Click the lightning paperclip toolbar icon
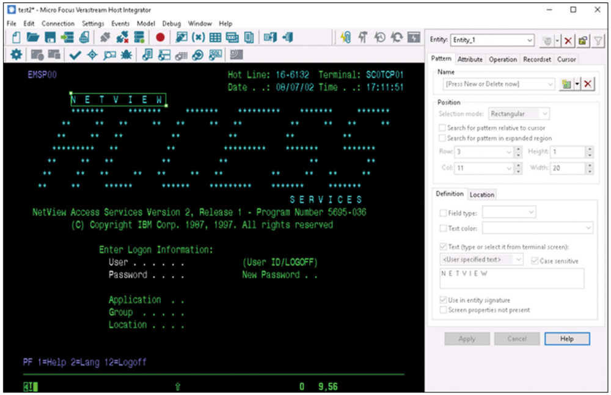The height and width of the screenshot is (395, 611). 345,37
